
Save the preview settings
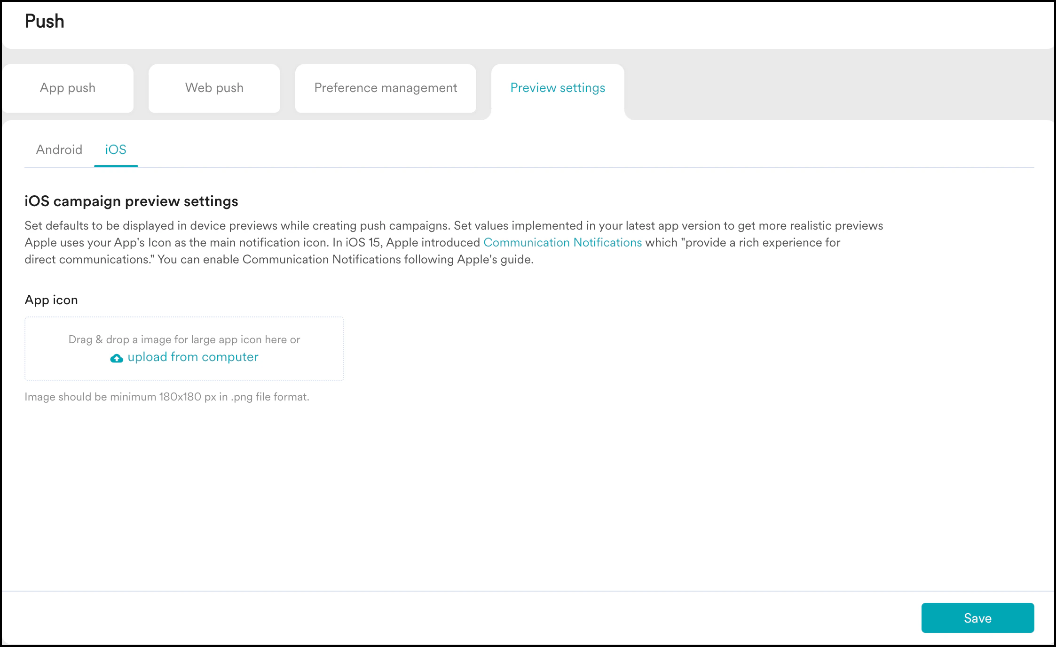pos(977,618)
